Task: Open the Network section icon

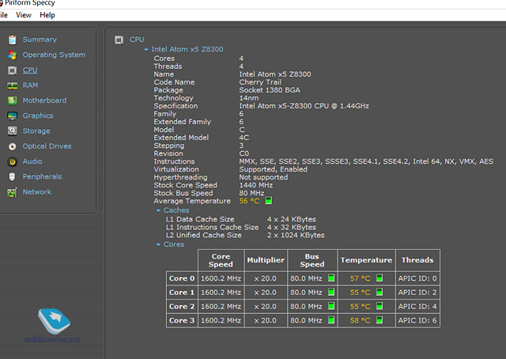Action: pos(12,192)
